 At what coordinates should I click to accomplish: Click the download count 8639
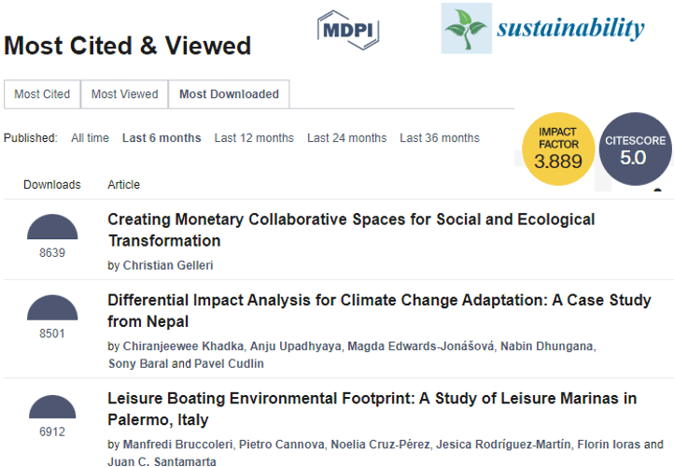[x=52, y=253]
